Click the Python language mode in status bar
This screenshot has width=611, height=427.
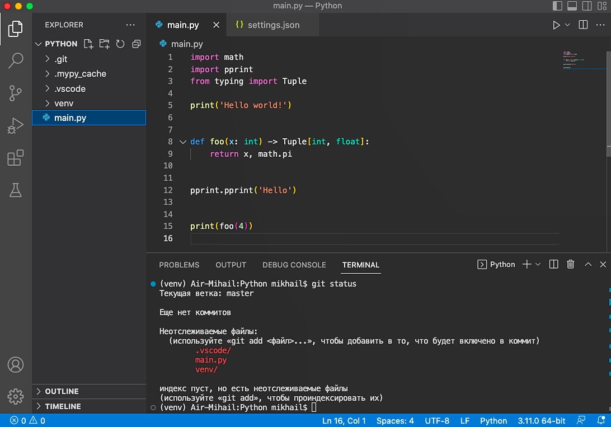(493, 421)
